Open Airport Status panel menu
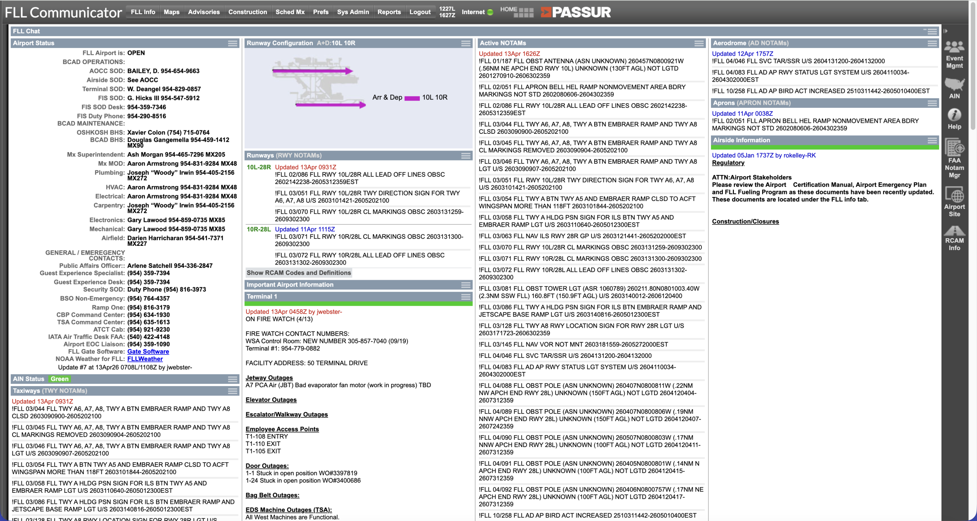977x521 pixels. (x=232, y=43)
